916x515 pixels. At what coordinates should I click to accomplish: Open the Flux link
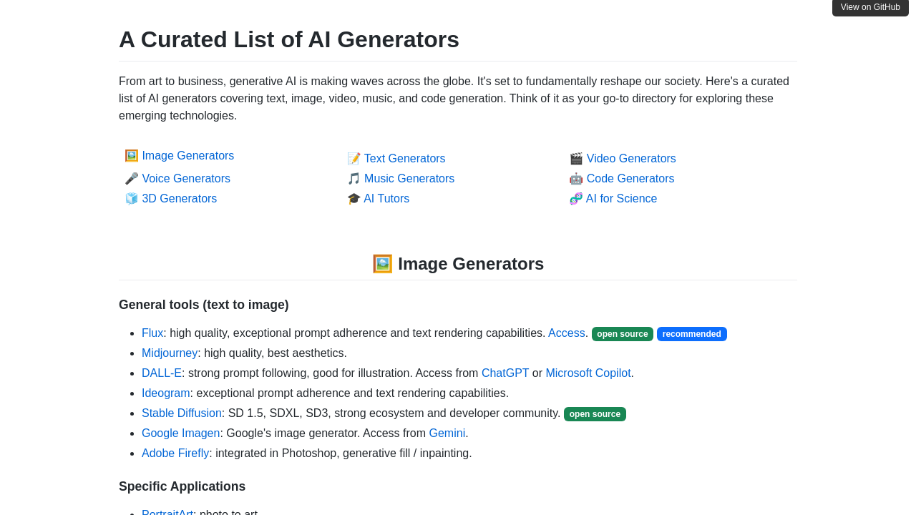(152, 333)
